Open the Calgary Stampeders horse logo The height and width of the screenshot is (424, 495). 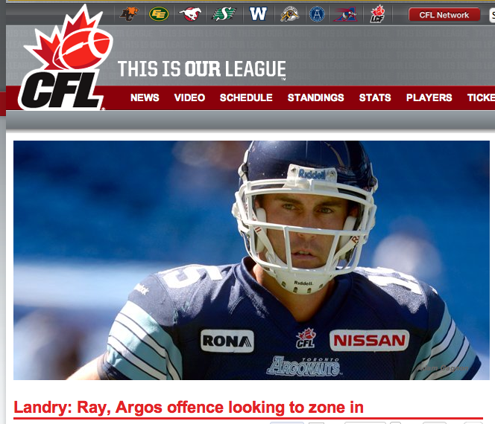[190, 14]
